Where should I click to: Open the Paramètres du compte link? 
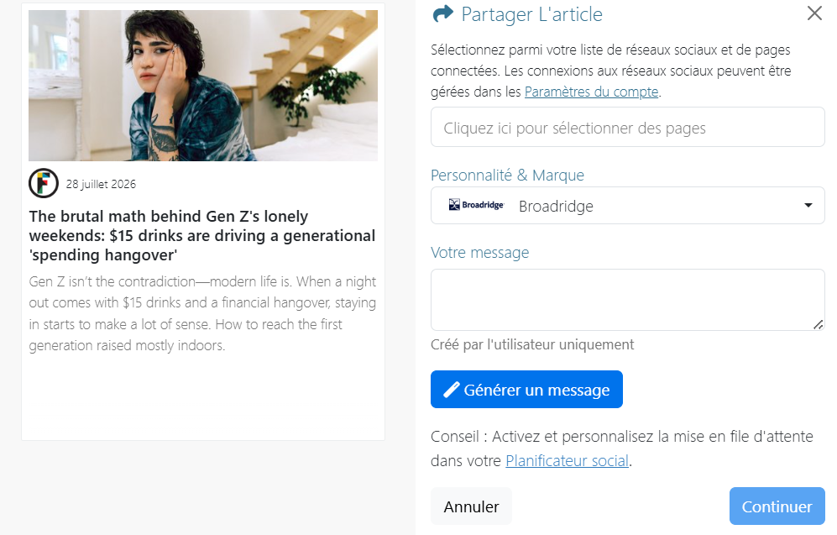pyautogui.click(x=592, y=92)
